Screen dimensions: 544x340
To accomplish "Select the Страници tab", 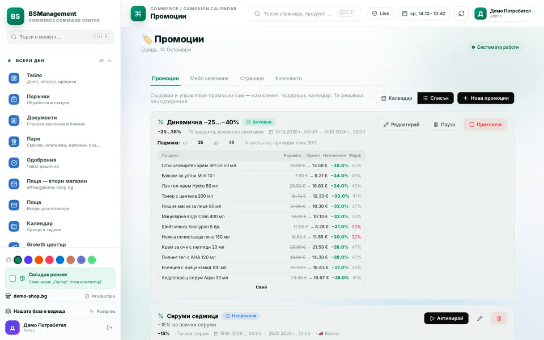I will (x=252, y=78).
